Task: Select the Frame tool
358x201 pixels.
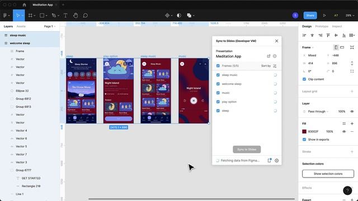Action: tap(30, 16)
